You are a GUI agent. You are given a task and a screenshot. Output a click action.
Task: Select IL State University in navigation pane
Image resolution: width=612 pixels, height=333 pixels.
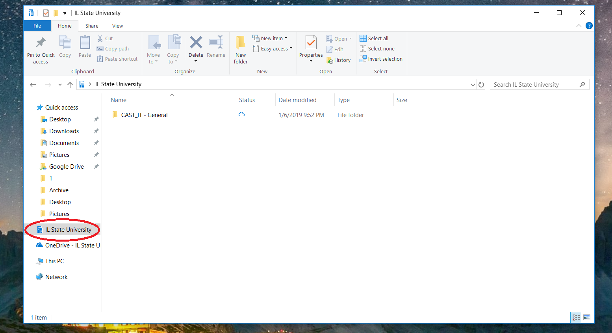(68, 229)
